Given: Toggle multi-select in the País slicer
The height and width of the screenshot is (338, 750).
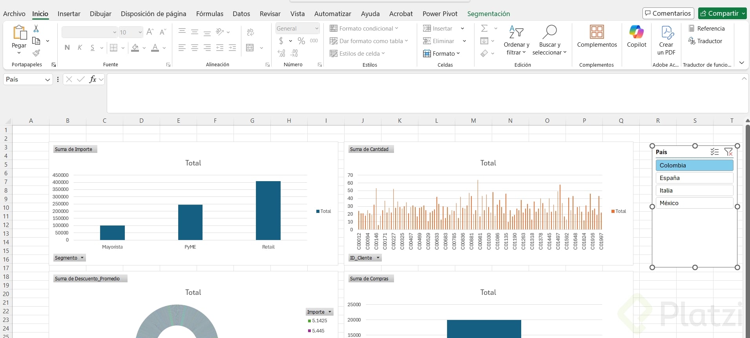Looking at the screenshot, I should pyautogui.click(x=714, y=152).
